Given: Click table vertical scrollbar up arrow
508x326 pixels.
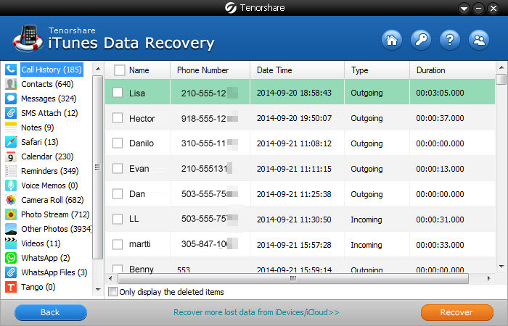Looking at the screenshot, I should [501, 67].
